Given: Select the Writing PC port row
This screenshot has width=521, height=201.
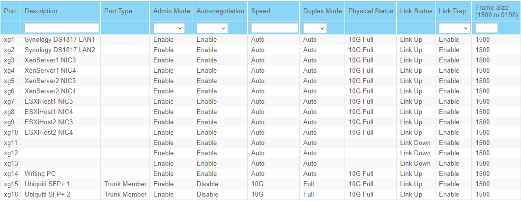Looking at the screenshot, I should point(40,173).
